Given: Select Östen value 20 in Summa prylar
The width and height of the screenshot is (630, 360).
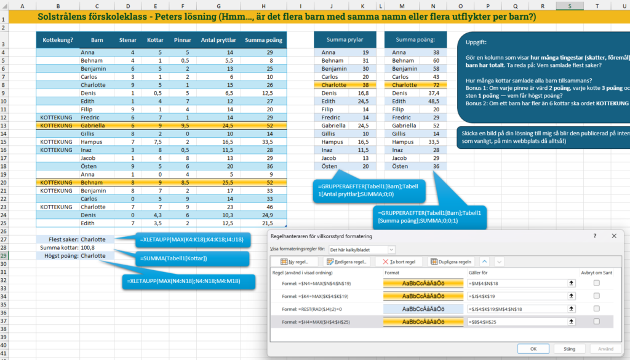Looking at the screenshot, I should 362,166.
